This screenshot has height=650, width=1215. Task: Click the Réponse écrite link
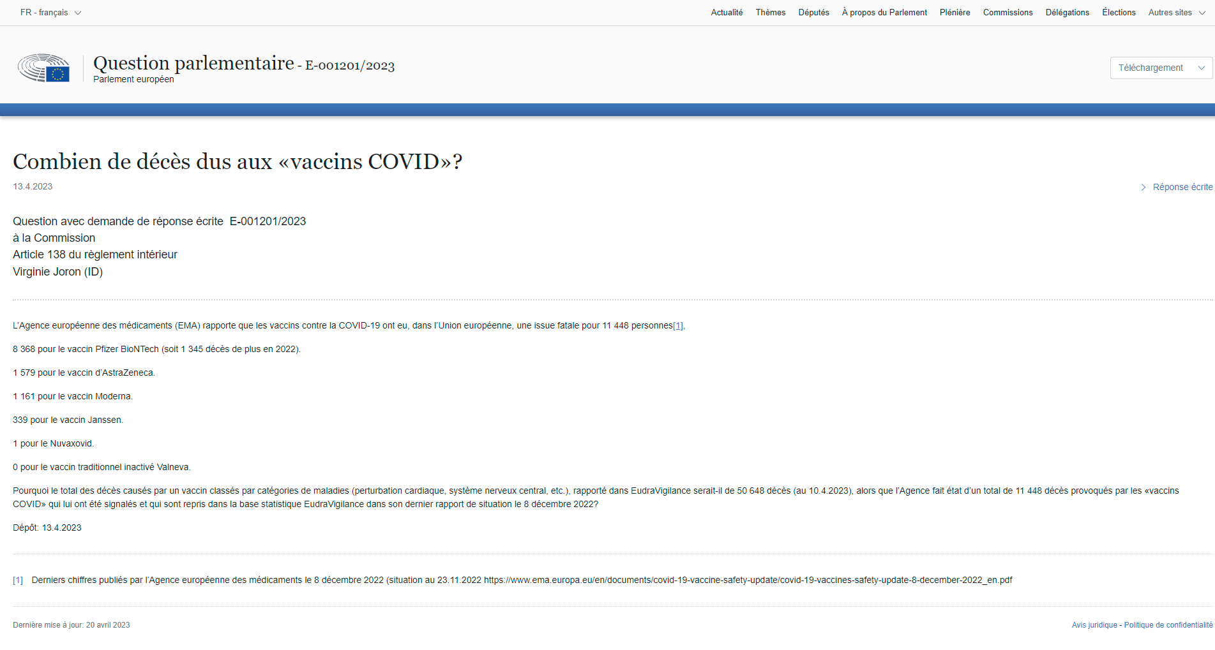click(x=1182, y=187)
